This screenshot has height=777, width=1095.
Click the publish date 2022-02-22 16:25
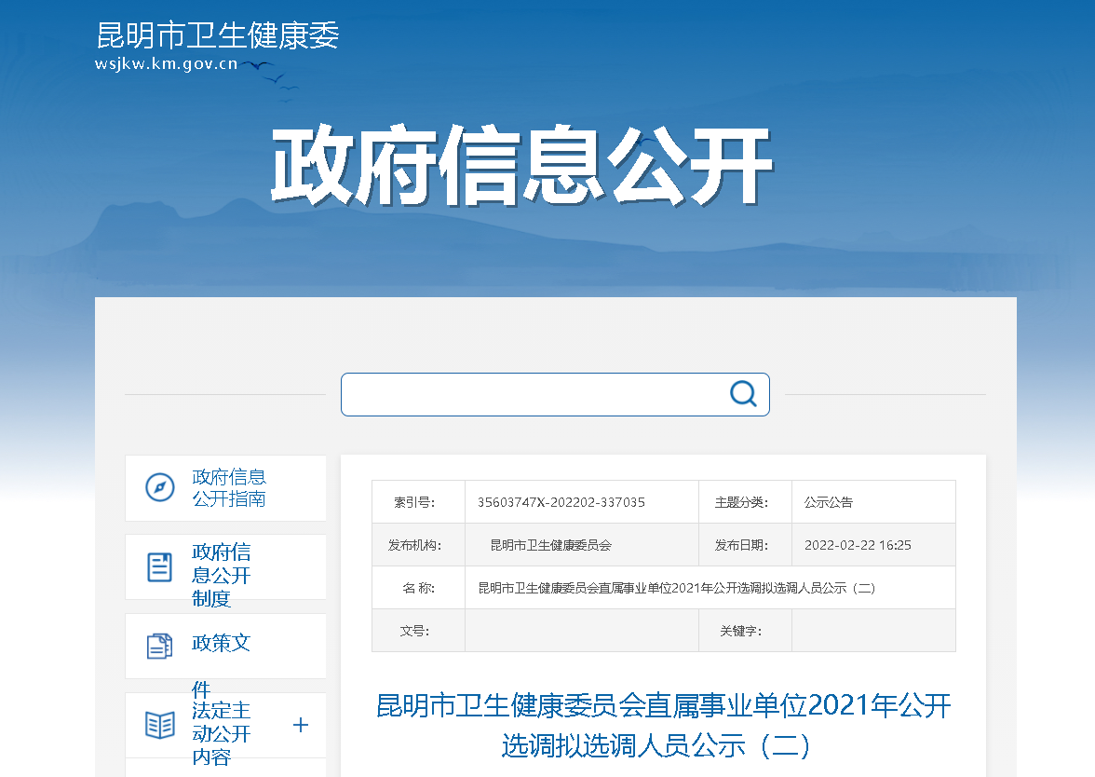click(858, 545)
